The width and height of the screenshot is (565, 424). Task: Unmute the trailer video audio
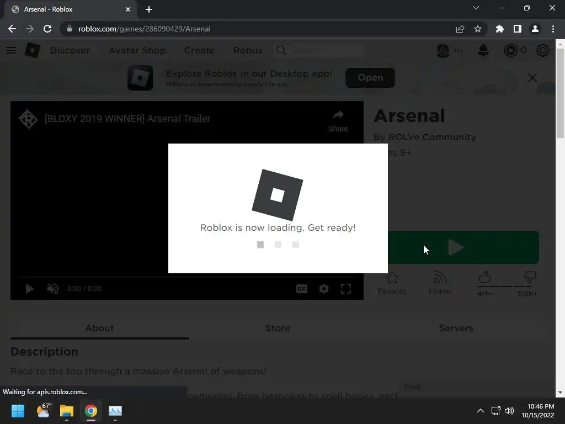(52, 288)
